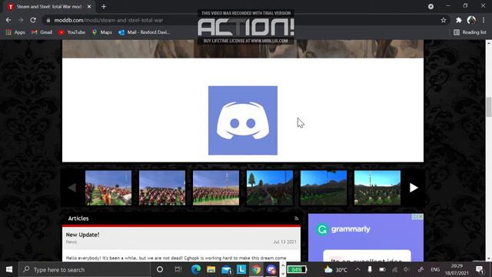Show hidden system tray icons
Screen dimensions: 492x277
(357, 269)
